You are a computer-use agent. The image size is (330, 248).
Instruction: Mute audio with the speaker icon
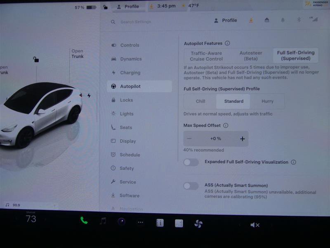pos(255,225)
